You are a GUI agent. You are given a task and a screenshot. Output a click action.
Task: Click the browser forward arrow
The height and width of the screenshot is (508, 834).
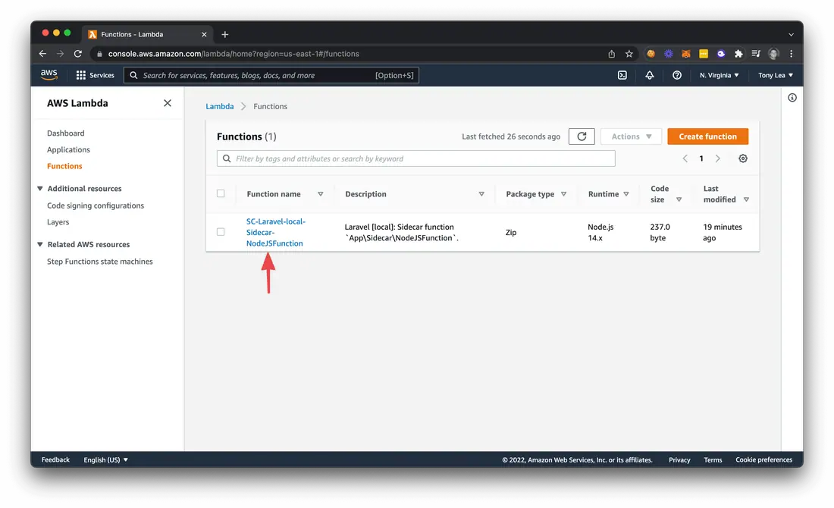pyautogui.click(x=60, y=54)
